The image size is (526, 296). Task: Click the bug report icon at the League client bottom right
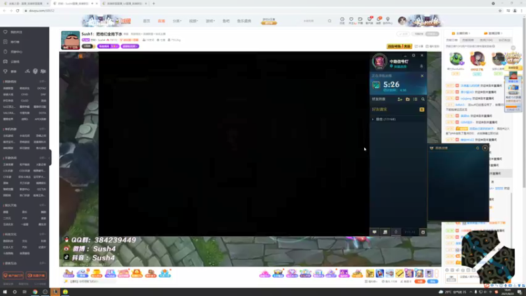[x=423, y=232]
